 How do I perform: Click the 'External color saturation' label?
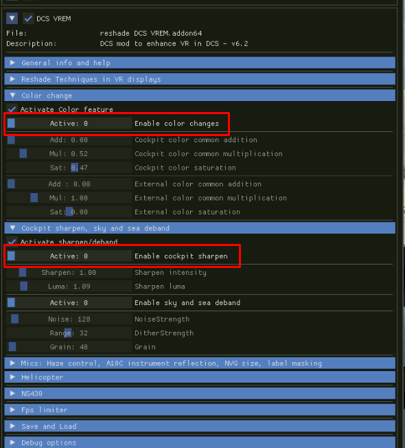pyautogui.click(x=187, y=212)
